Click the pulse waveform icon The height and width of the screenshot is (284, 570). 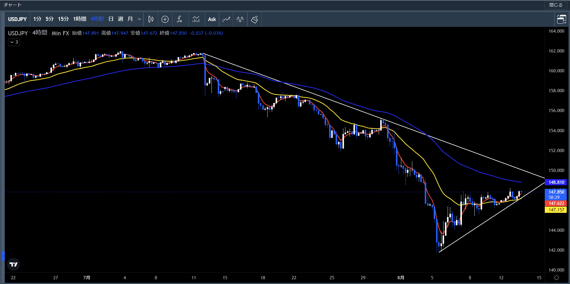(240, 19)
